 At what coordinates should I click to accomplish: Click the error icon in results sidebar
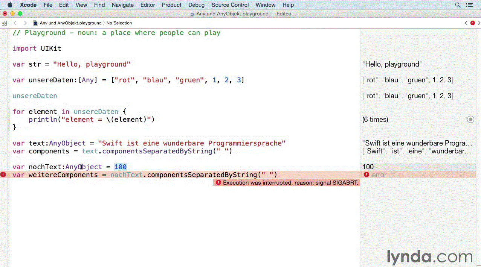click(366, 175)
